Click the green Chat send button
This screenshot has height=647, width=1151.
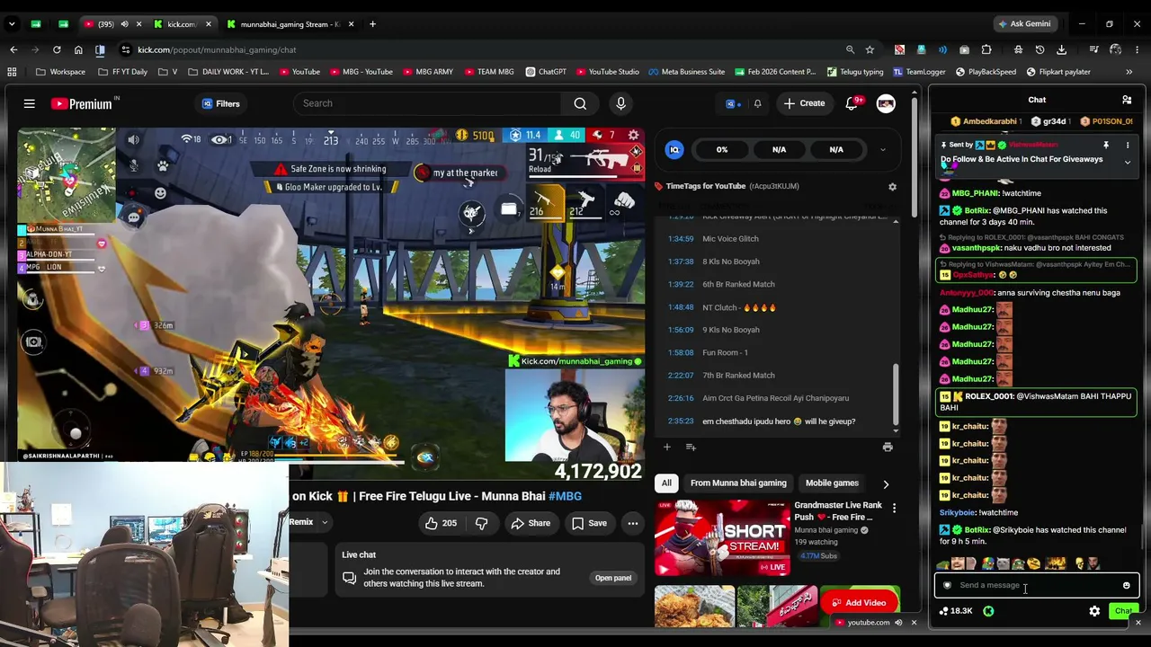click(x=1123, y=611)
